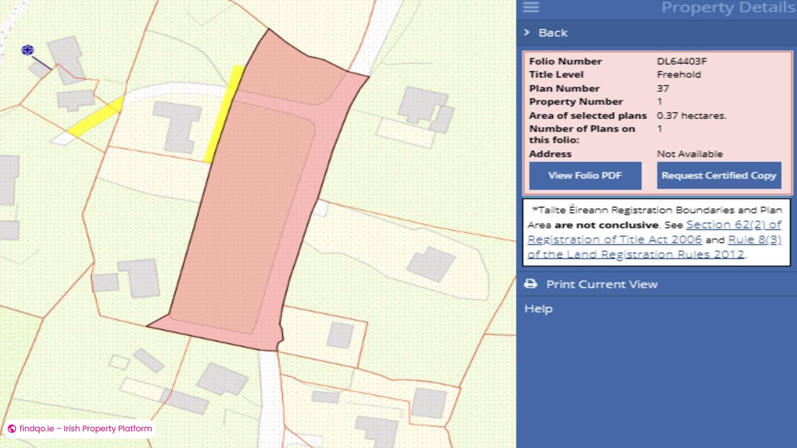This screenshot has height=448, width=797.
Task: Click the Area of selected plans value
Action: [691, 116]
